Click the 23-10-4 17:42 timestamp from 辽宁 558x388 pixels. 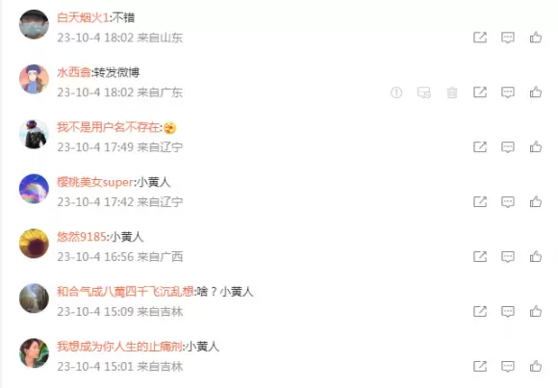(95, 202)
